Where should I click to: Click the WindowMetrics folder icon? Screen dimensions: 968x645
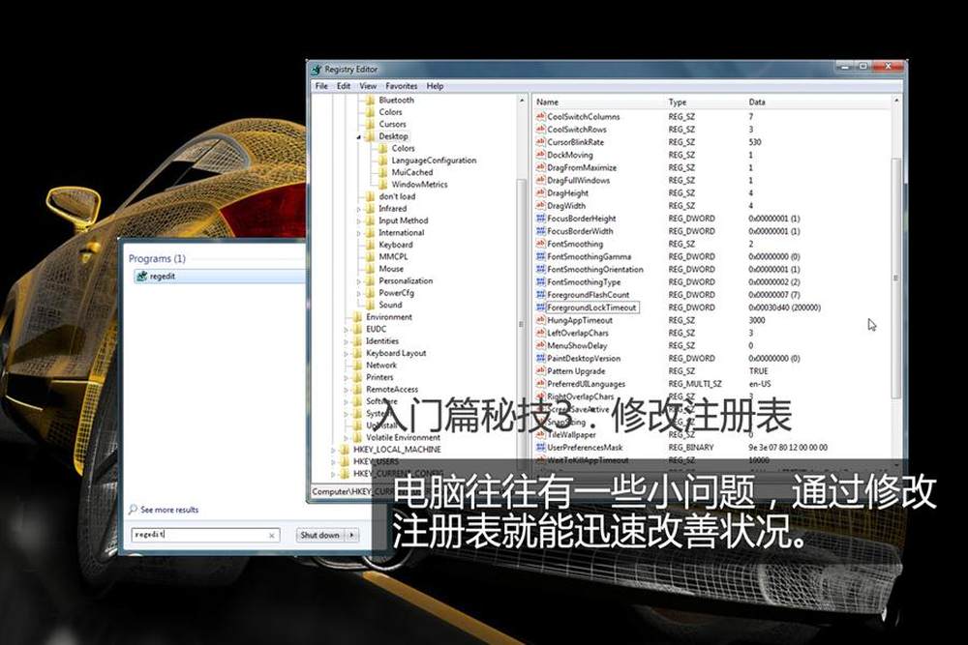[382, 184]
